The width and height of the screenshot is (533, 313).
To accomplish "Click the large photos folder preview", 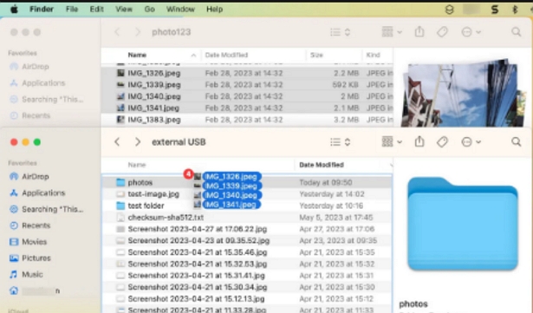I will click(463, 224).
